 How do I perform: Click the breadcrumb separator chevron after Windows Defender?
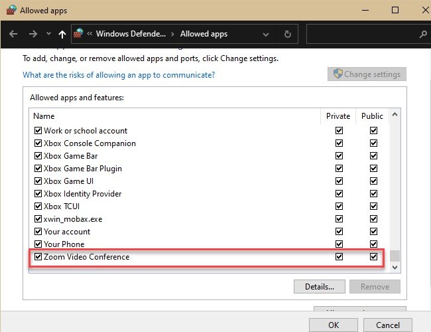[x=172, y=34]
